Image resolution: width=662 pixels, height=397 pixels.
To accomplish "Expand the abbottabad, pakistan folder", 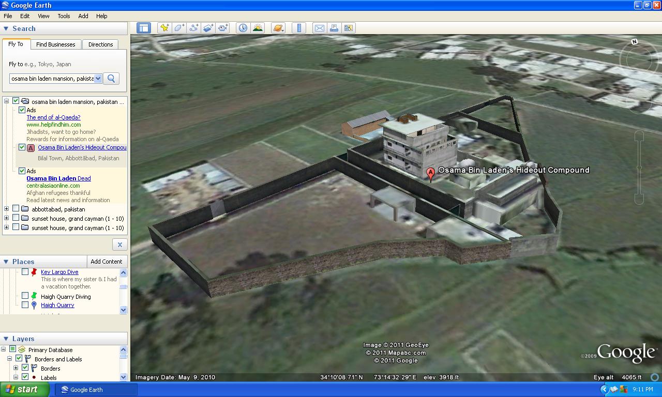I will (x=7, y=209).
